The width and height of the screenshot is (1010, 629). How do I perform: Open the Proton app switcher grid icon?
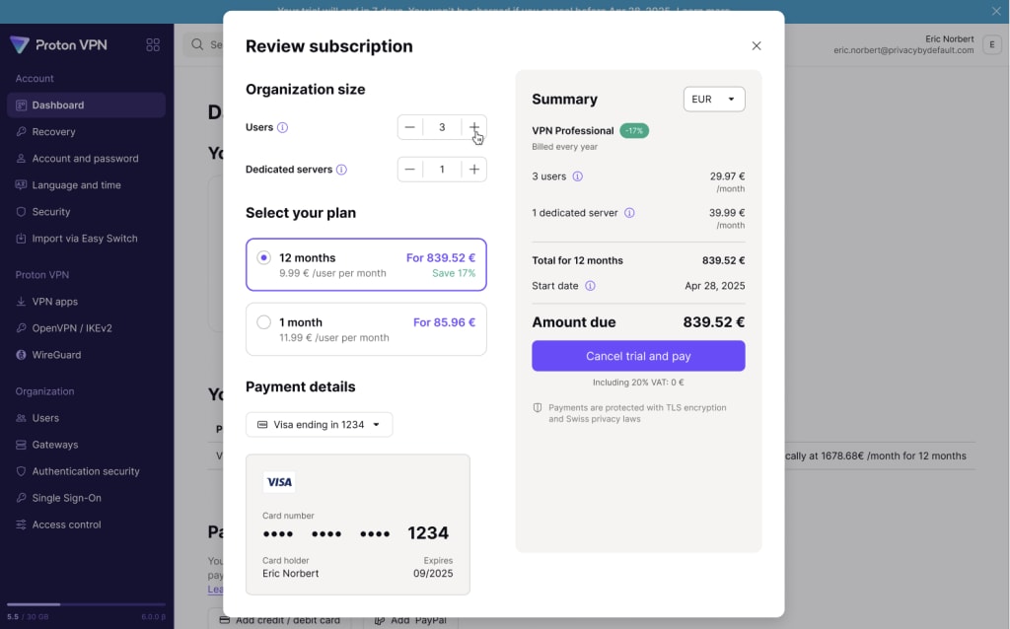[153, 44]
